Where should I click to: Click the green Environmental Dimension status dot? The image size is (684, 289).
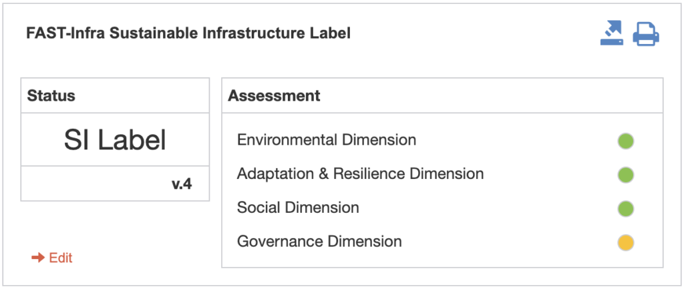(x=625, y=141)
